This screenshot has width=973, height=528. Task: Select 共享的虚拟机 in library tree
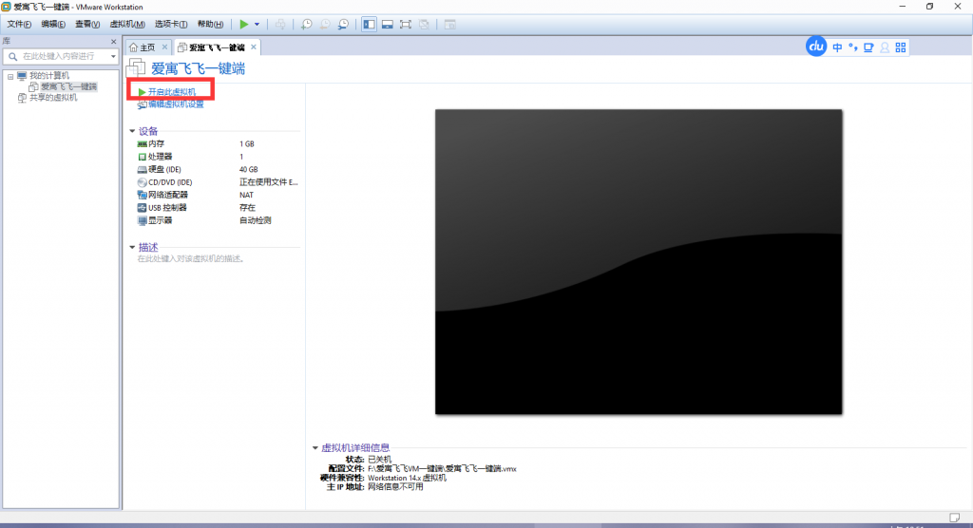pyautogui.click(x=53, y=98)
